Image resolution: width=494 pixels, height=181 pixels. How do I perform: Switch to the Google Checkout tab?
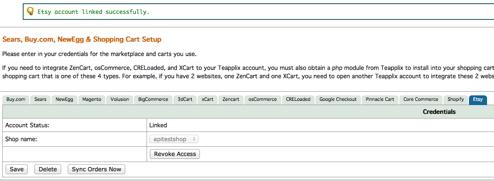click(338, 100)
